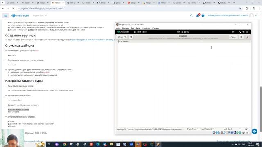Viewport: 262px width, 147px height.
Task: Click the 'rm package.json' command text
Action: coord(15,100)
